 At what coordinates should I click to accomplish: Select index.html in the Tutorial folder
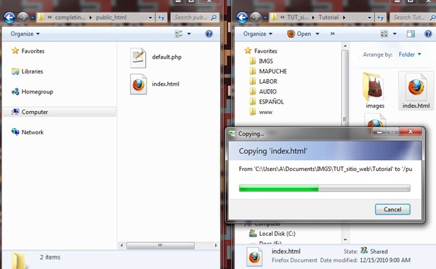pos(416,91)
